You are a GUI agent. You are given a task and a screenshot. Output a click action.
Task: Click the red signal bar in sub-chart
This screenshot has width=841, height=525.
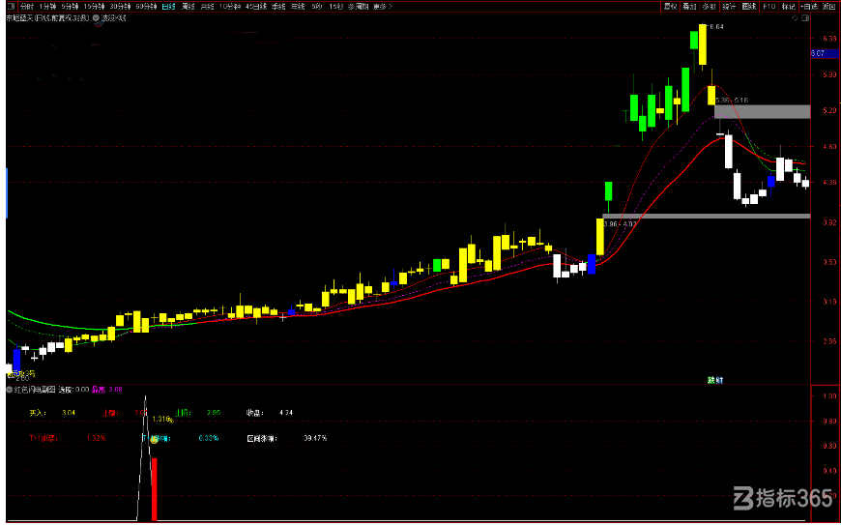[155, 488]
